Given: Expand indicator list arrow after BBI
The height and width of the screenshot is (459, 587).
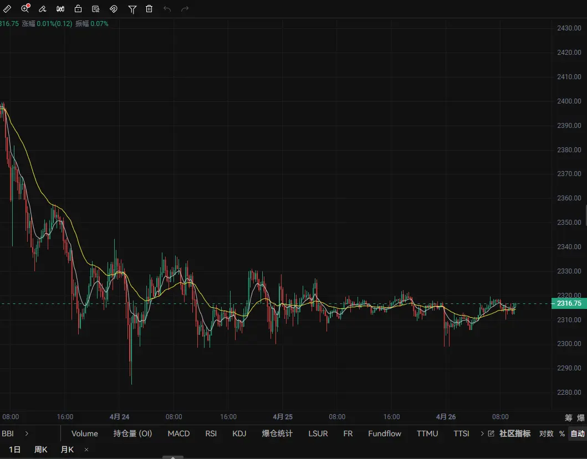Looking at the screenshot, I should click(x=27, y=434).
